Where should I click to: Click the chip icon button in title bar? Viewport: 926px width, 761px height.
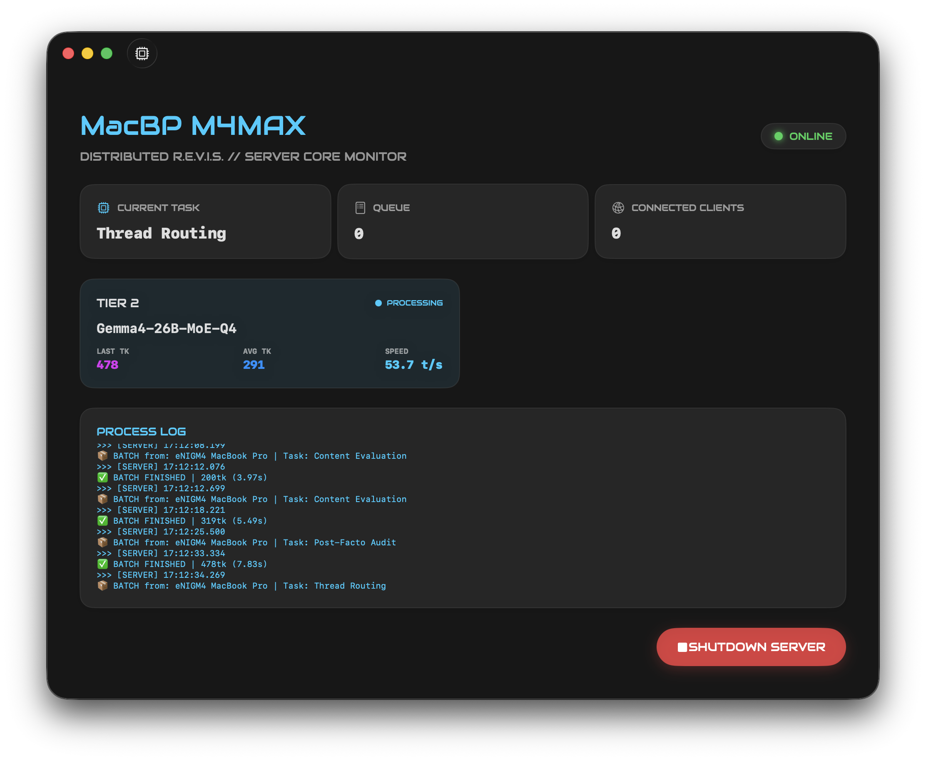(x=142, y=53)
